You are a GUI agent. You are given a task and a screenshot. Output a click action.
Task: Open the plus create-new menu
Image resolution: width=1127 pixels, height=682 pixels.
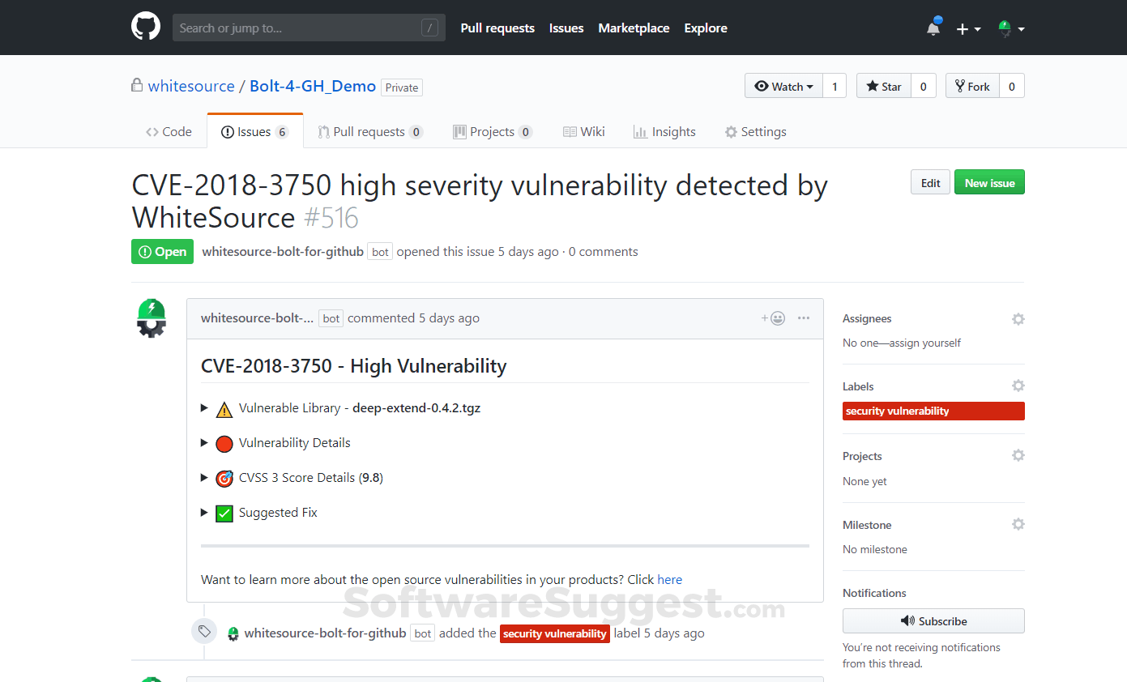click(x=968, y=28)
